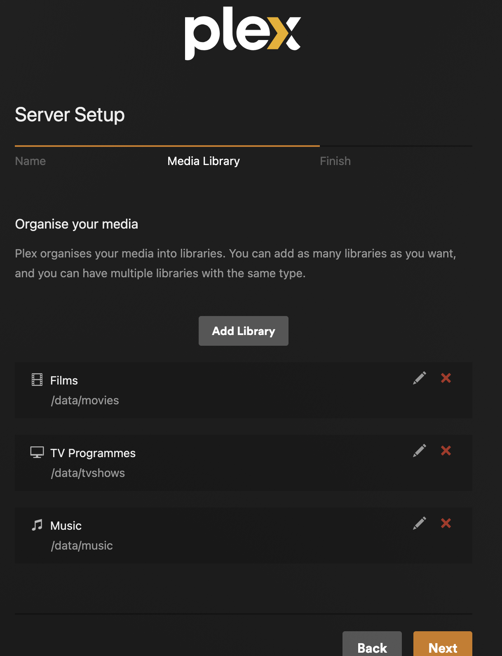Delete the Music library red X
The width and height of the screenshot is (502, 656).
pyautogui.click(x=446, y=523)
